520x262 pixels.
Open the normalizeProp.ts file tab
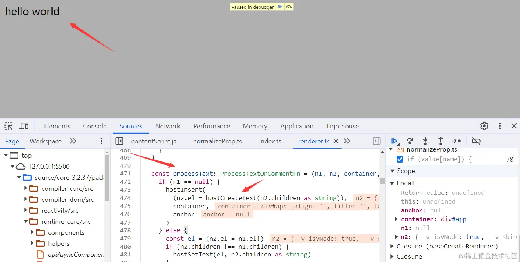point(217,141)
